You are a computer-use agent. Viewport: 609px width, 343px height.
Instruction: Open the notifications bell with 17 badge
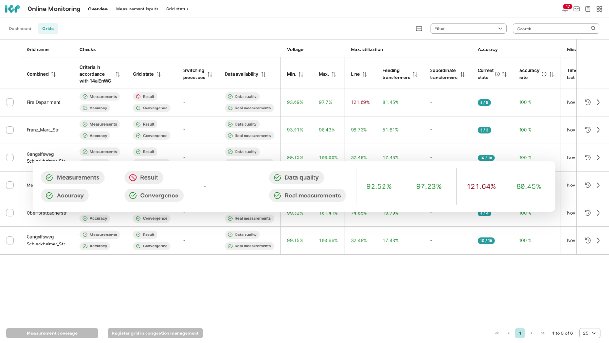tap(565, 9)
